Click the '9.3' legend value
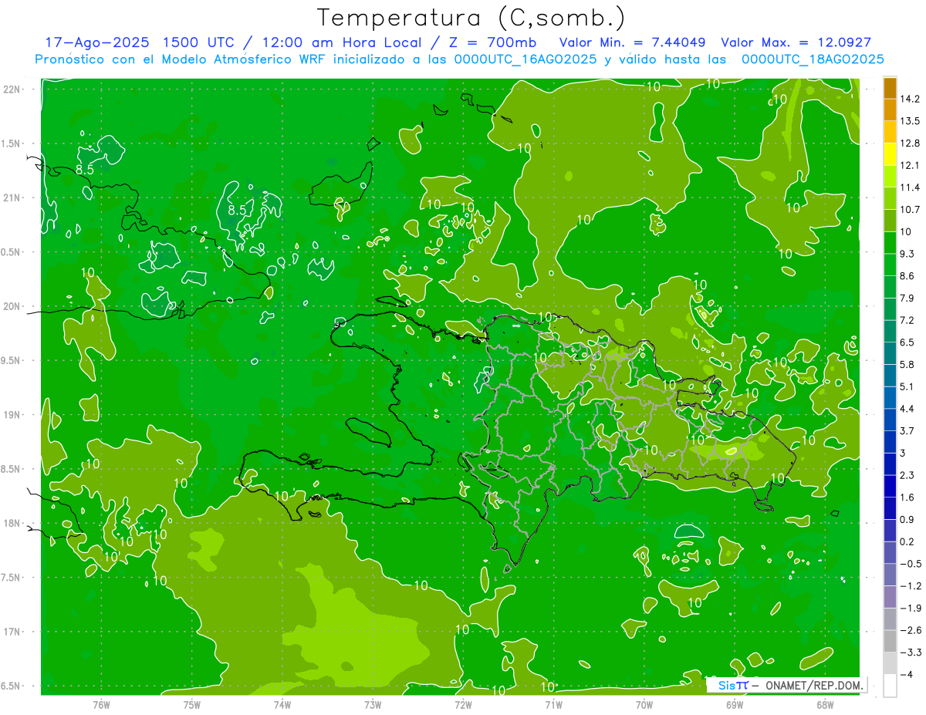Viewport: 926px width, 715px height. 907,254
